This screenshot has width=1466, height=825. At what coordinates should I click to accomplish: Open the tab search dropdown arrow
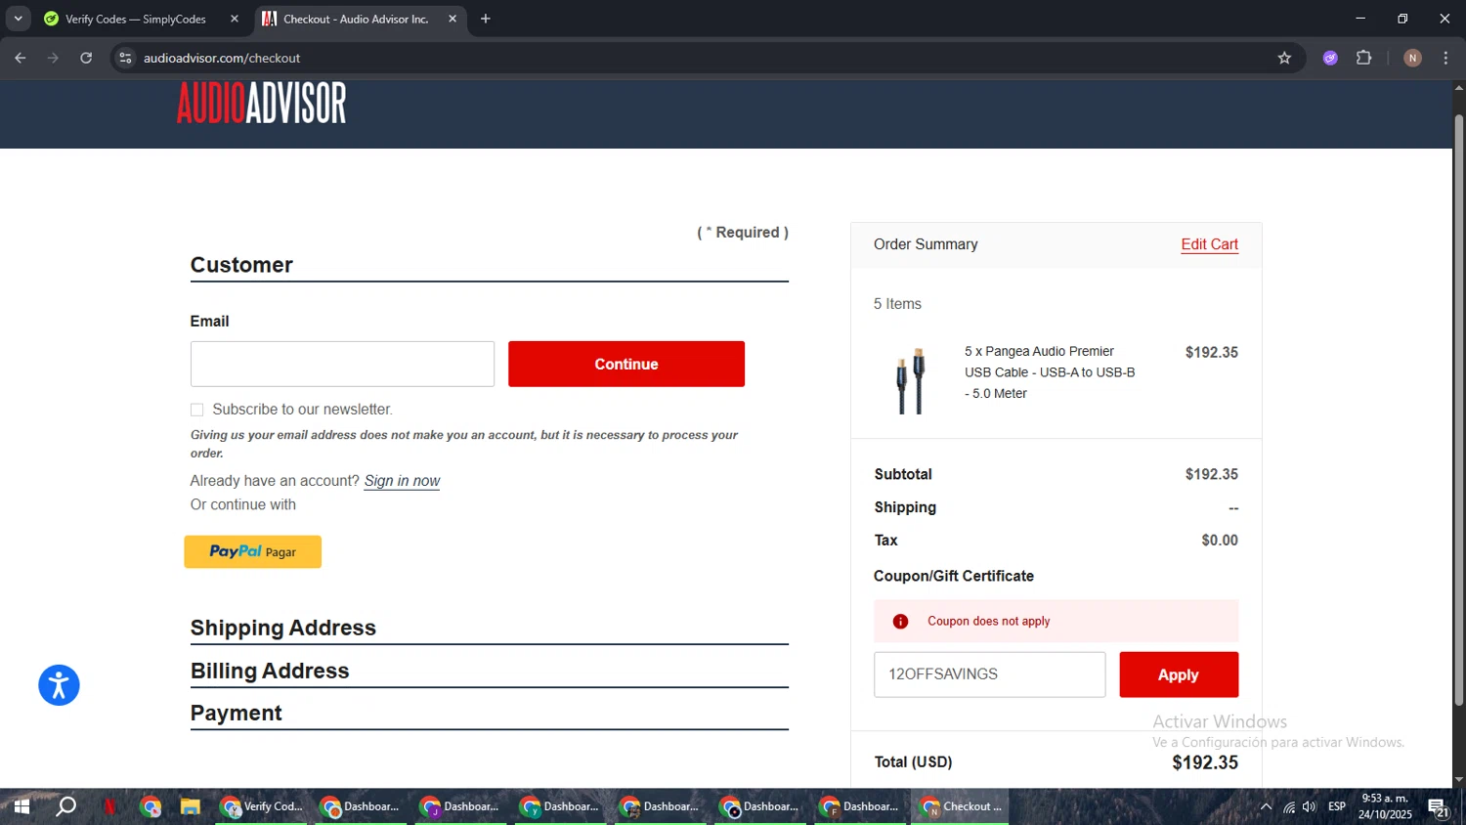18,19
